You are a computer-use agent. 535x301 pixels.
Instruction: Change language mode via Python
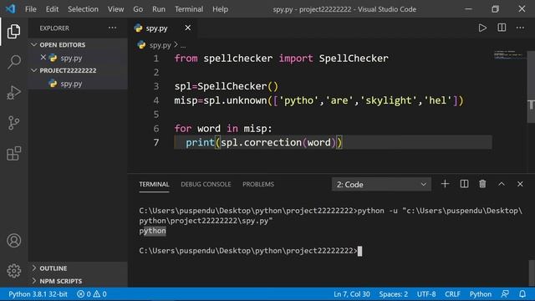[481, 293]
